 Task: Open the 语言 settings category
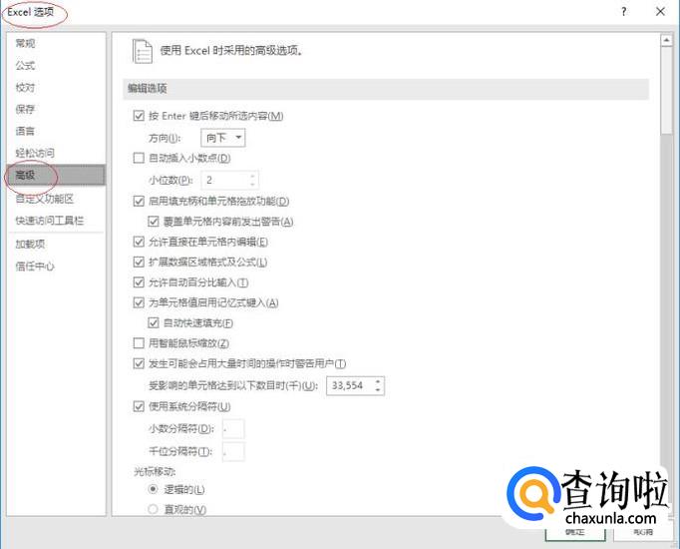pos(25,131)
